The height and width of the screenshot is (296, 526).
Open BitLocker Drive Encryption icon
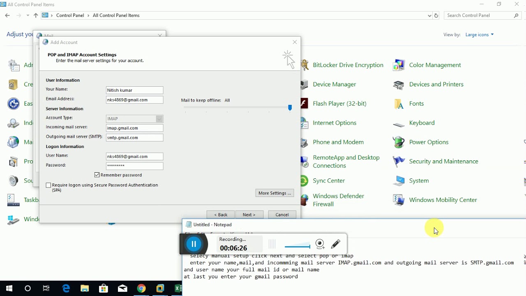coord(305,65)
